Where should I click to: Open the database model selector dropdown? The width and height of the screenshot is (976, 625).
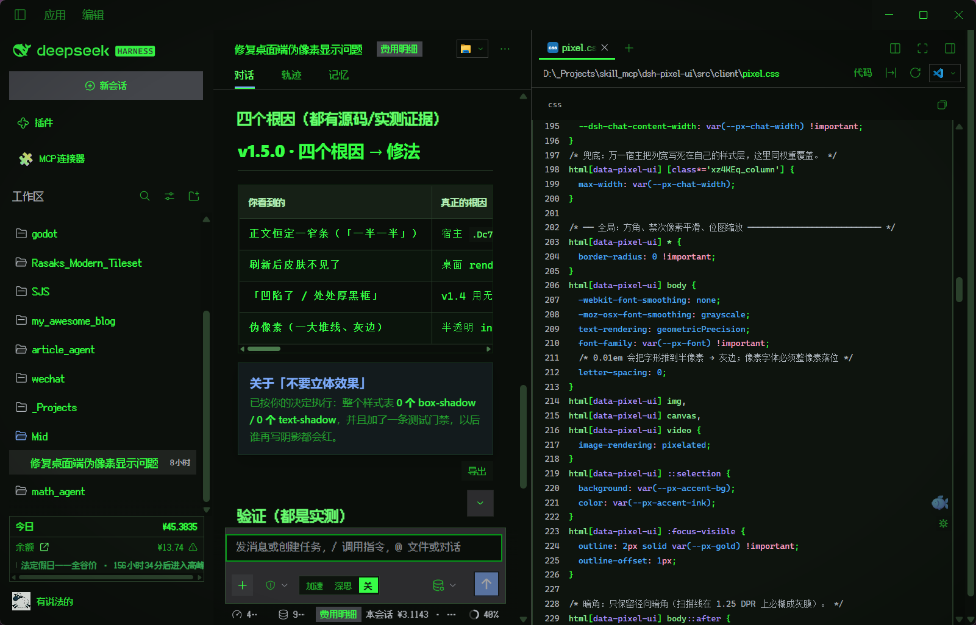click(444, 585)
